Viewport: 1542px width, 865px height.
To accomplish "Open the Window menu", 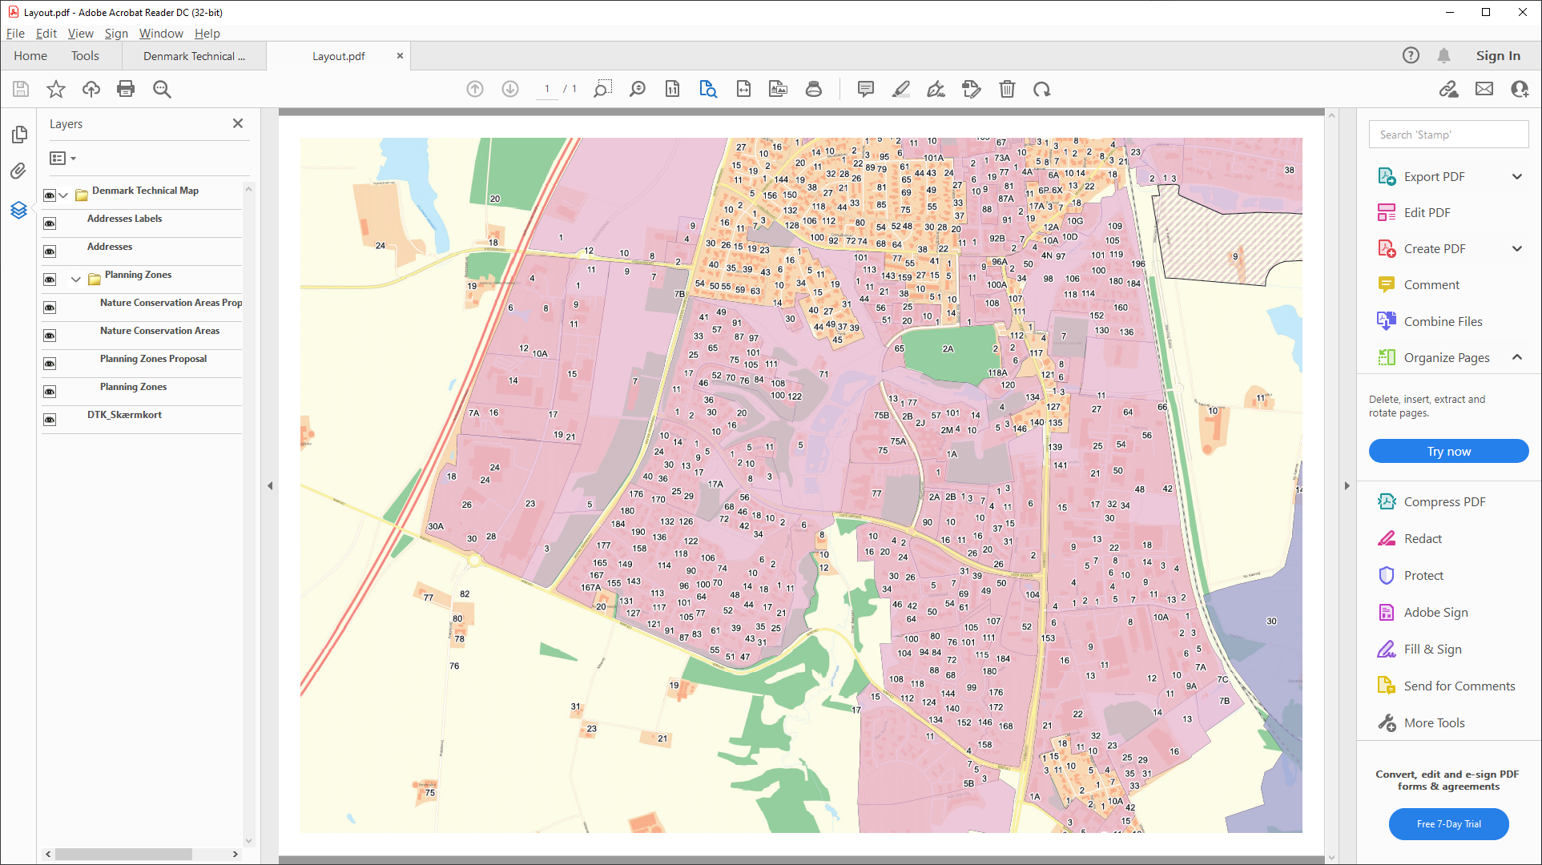I will click(x=161, y=34).
